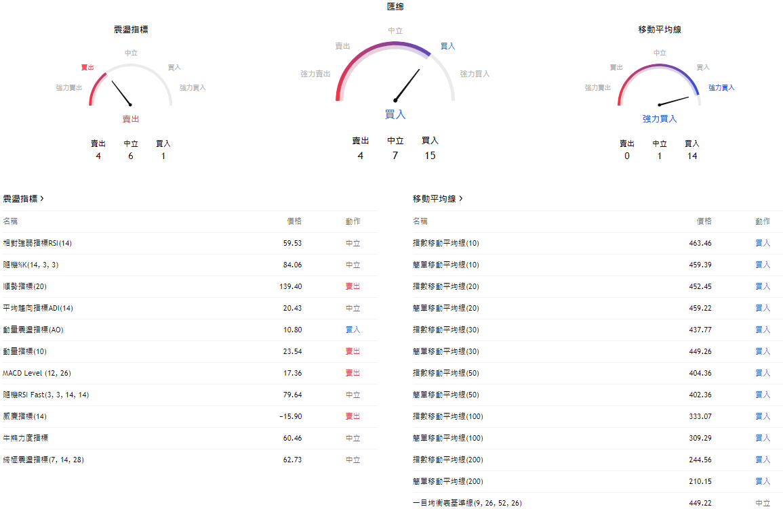Click the 動作 column header in oscillators table
Screen dimensions: 783x509
point(353,221)
